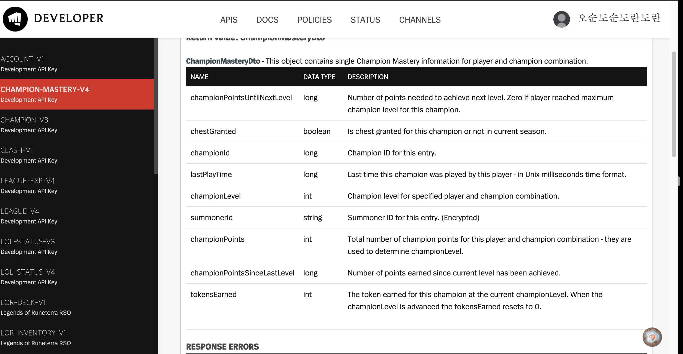
Task: Select LOR-INVENTORY-V1 from the list
Action: [x=34, y=333]
